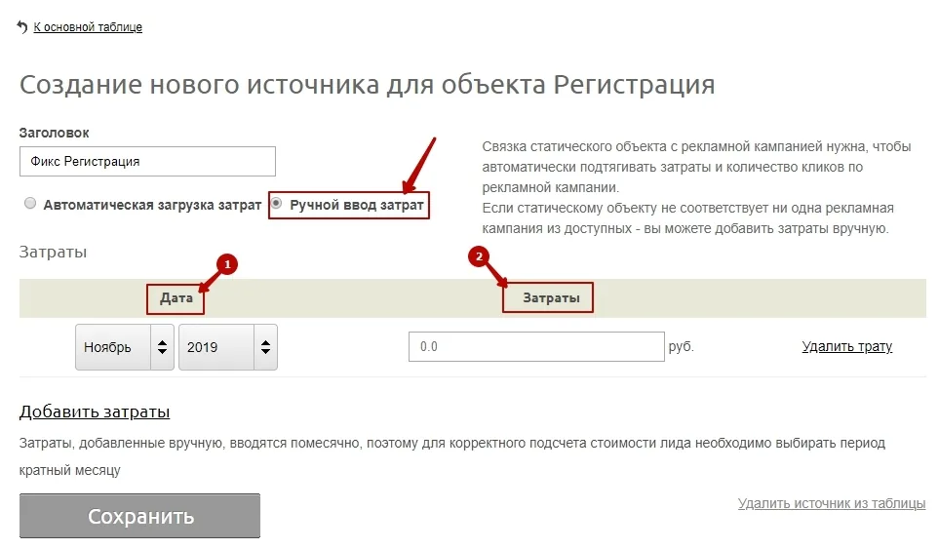Open the Ноябрь month dropdown
The height and width of the screenshot is (549, 939).
coord(125,347)
